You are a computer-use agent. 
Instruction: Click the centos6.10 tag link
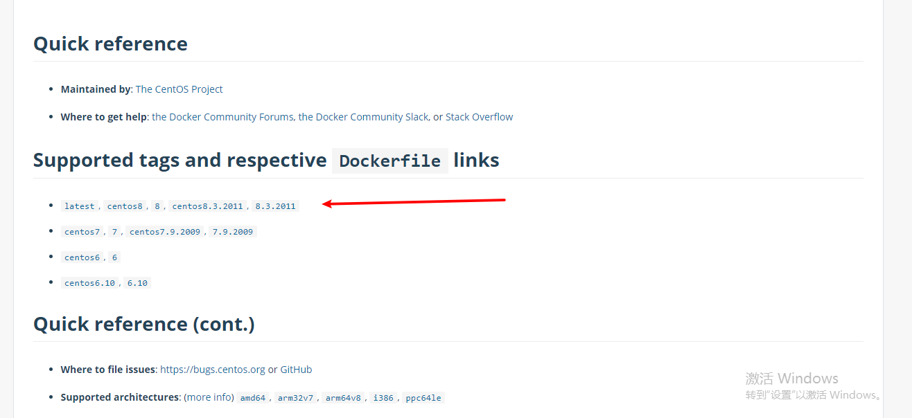(90, 283)
